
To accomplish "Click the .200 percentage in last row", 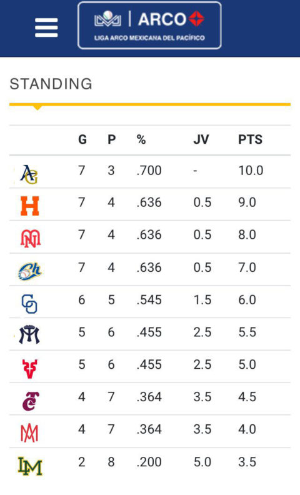I will [x=149, y=462].
